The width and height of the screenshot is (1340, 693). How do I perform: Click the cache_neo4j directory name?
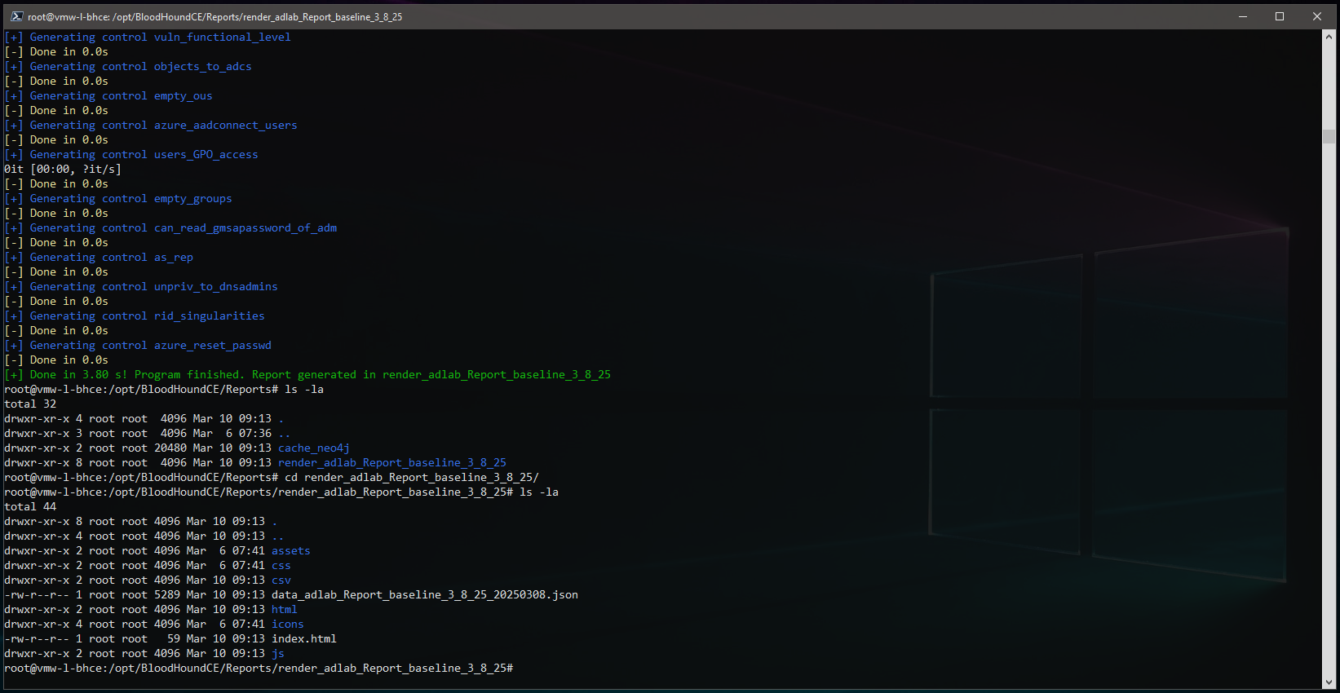click(x=313, y=448)
